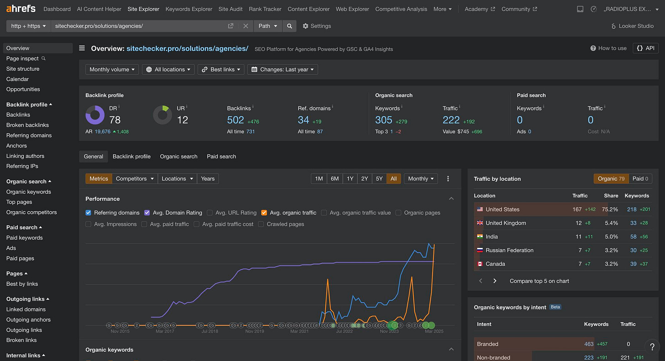Click the question mark help bubble
The width and height of the screenshot is (665, 361).
652,347
